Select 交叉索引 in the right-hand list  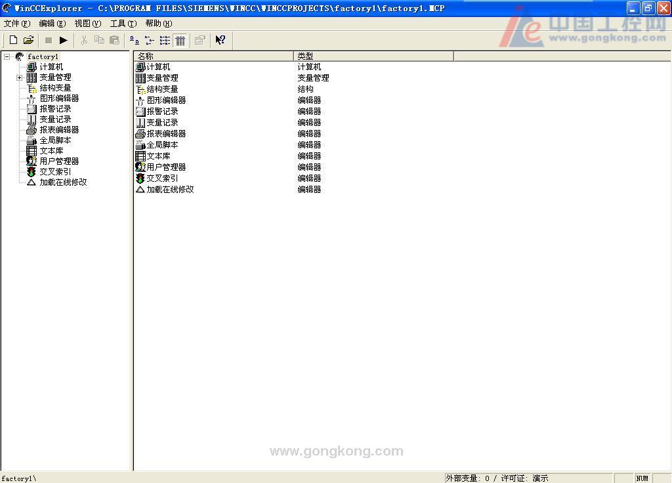click(162, 178)
